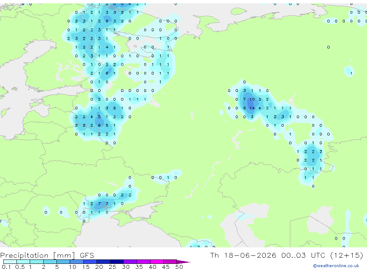Select the 30–35 mm purple legend swatch

[x=130, y=262]
